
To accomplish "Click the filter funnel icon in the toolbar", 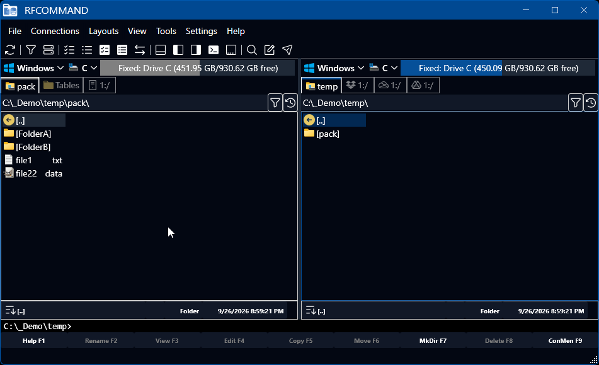I will tap(31, 50).
